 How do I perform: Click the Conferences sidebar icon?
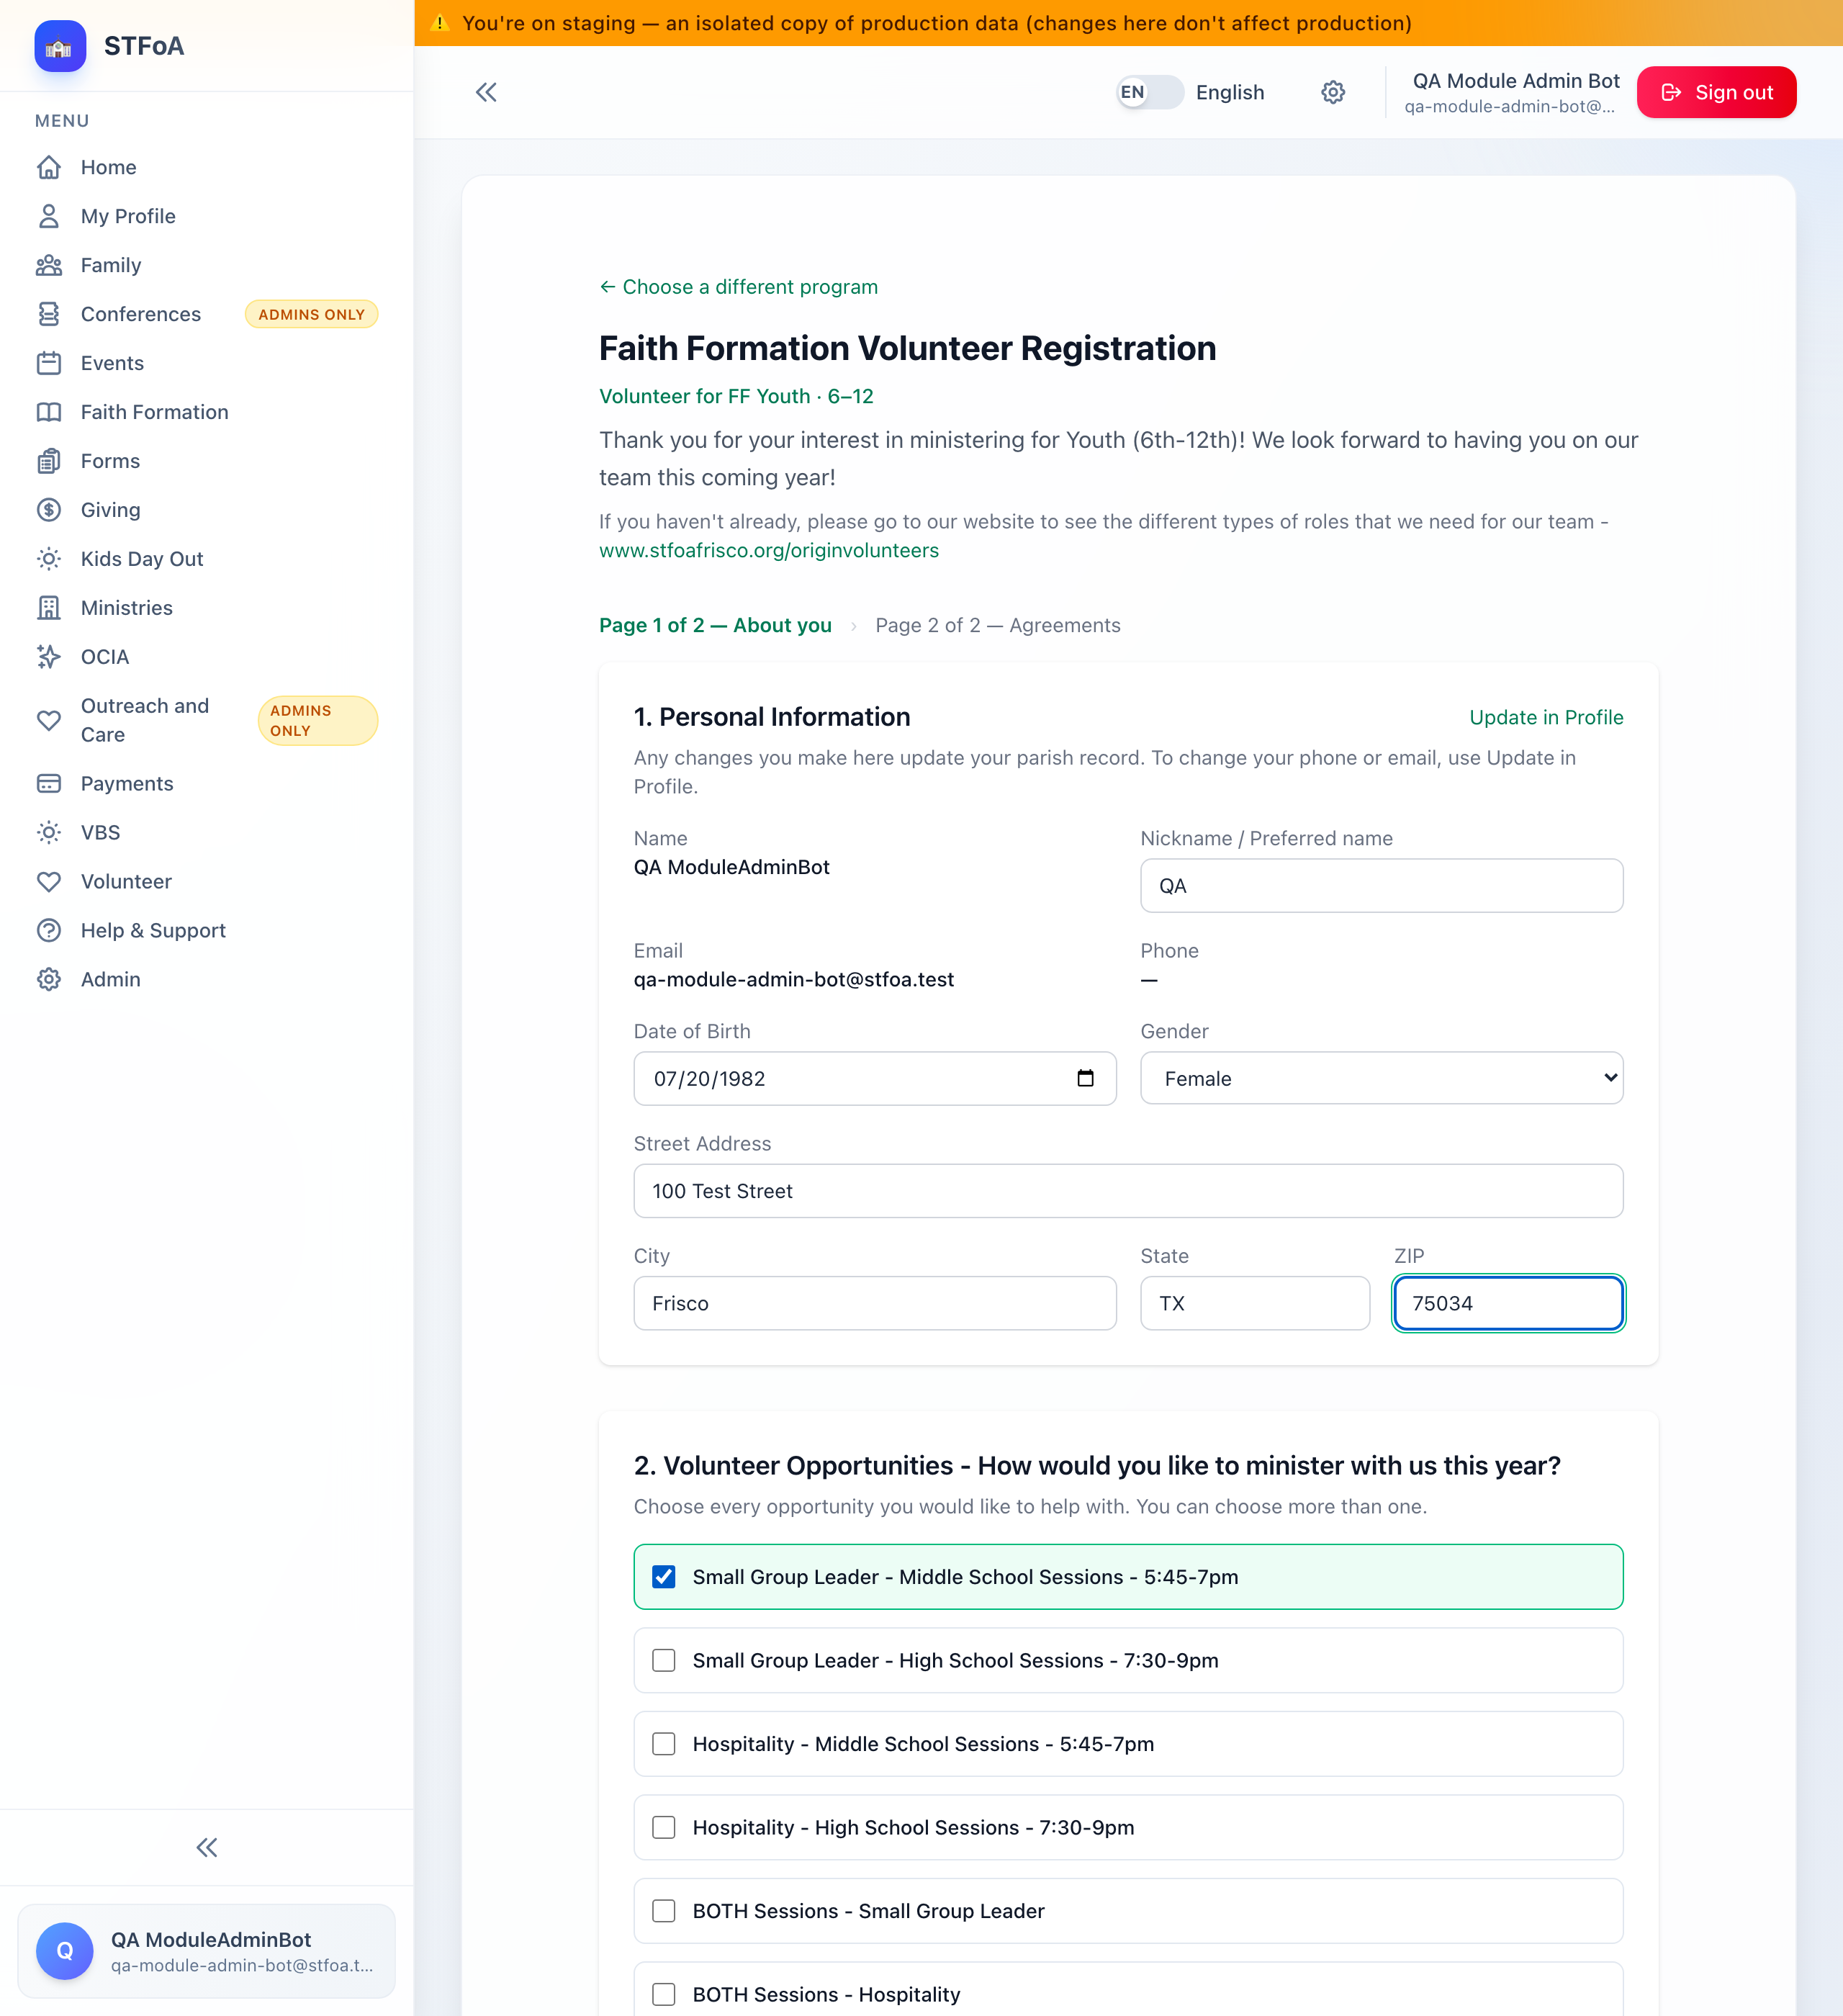click(49, 314)
